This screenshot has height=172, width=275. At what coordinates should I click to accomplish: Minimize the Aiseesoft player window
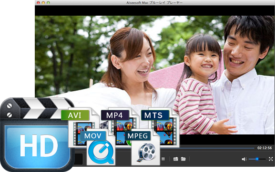tap(43, 3)
